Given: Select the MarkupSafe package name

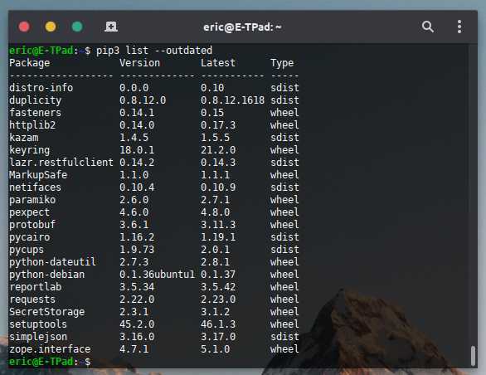Looking at the screenshot, I should pyautogui.click(x=38, y=175).
